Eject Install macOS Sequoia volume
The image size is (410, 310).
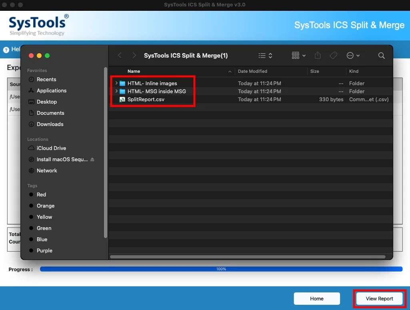(92, 160)
